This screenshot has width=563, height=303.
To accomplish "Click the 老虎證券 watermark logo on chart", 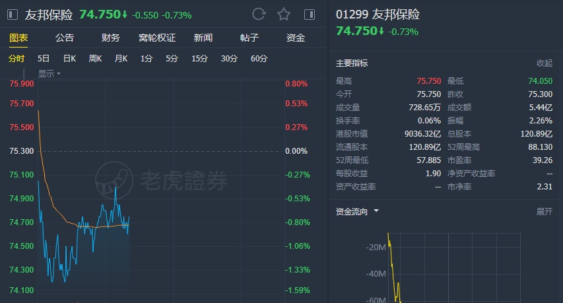I will tap(162, 179).
